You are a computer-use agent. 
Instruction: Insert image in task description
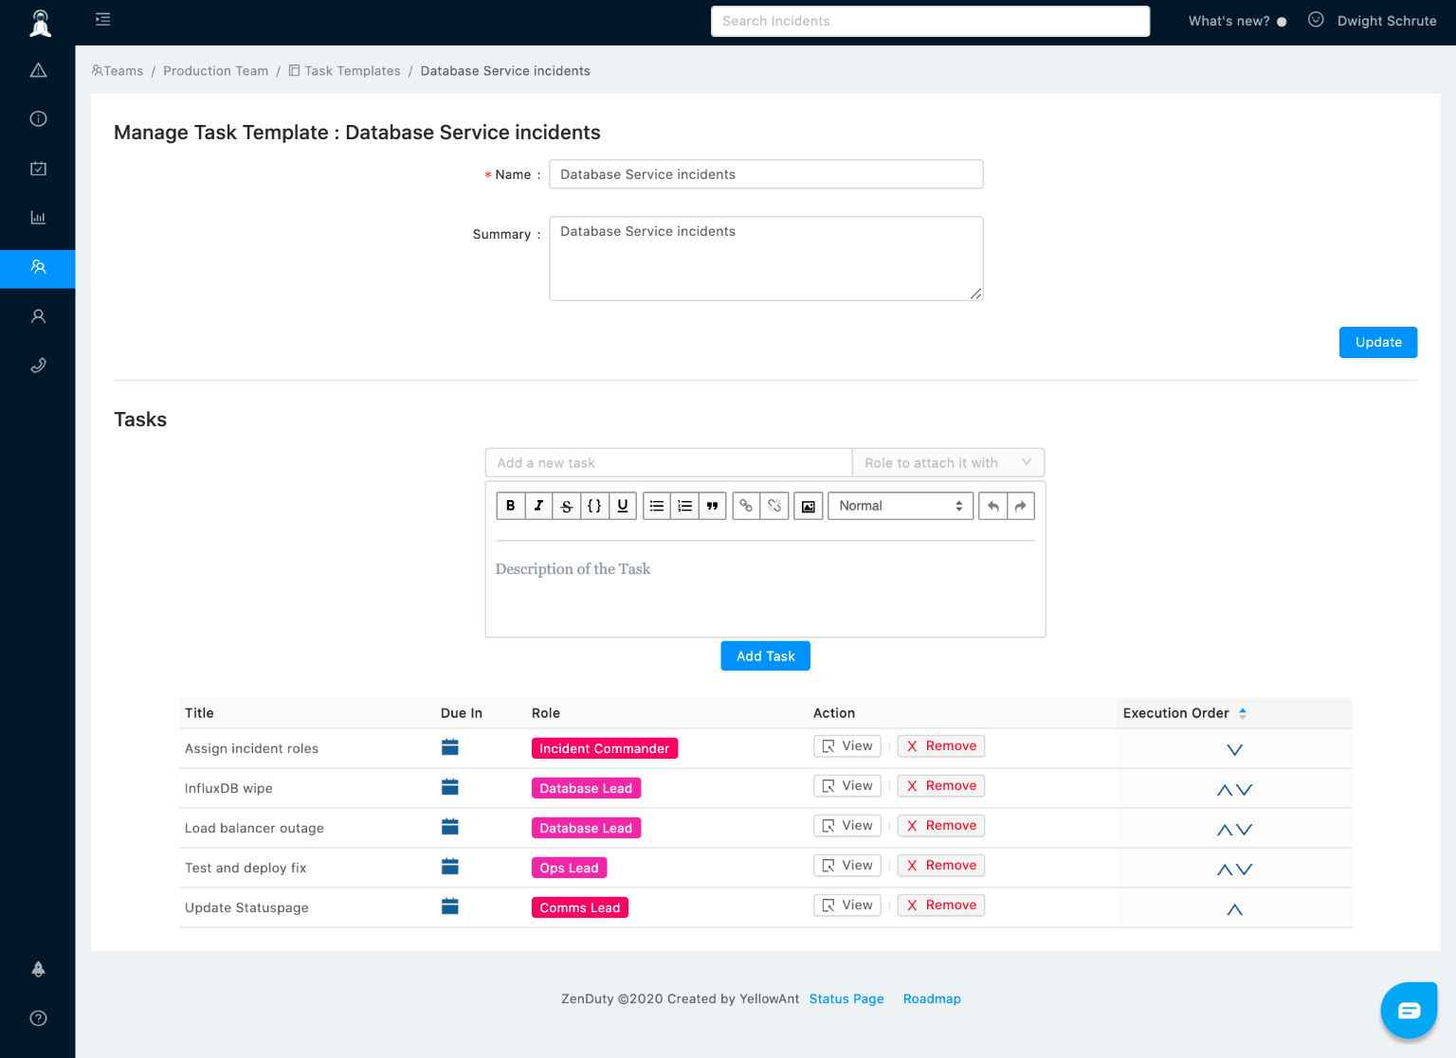point(808,506)
